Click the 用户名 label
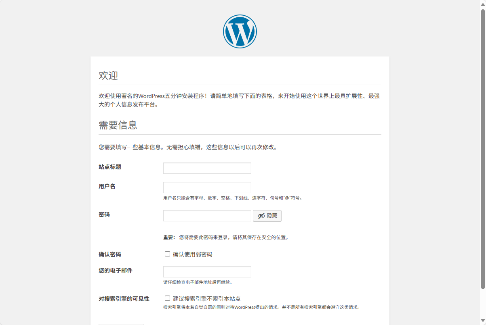Screen dimensions: 486x325 (x=107, y=186)
